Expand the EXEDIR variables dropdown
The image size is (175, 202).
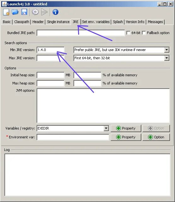(x=106, y=128)
